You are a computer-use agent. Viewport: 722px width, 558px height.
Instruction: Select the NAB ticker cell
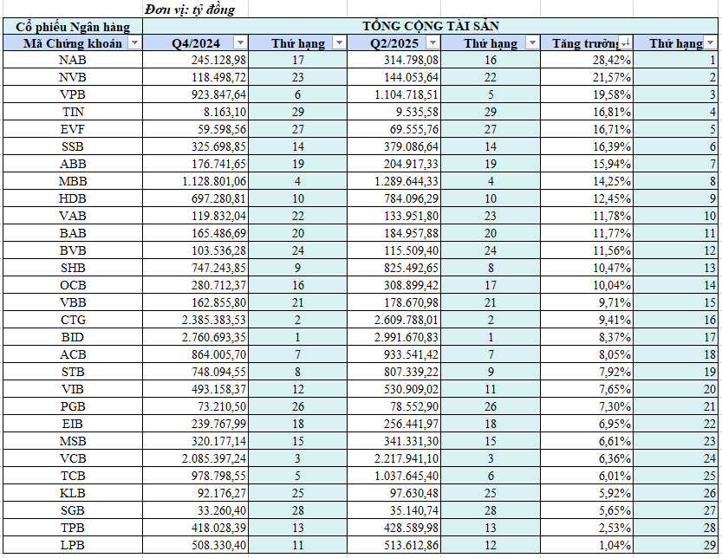(73, 60)
